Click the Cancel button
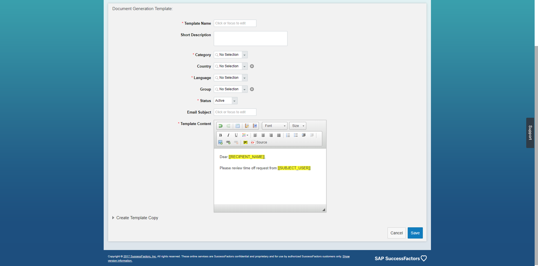The image size is (538, 266). coord(396,233)
